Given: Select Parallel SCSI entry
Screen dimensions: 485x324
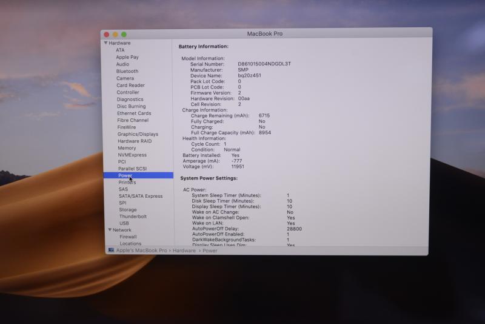Looking at the screenshot, I should click(132, 169).
